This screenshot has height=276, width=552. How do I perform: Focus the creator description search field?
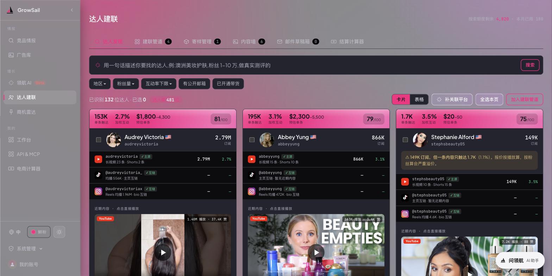(x=310, y=65)
